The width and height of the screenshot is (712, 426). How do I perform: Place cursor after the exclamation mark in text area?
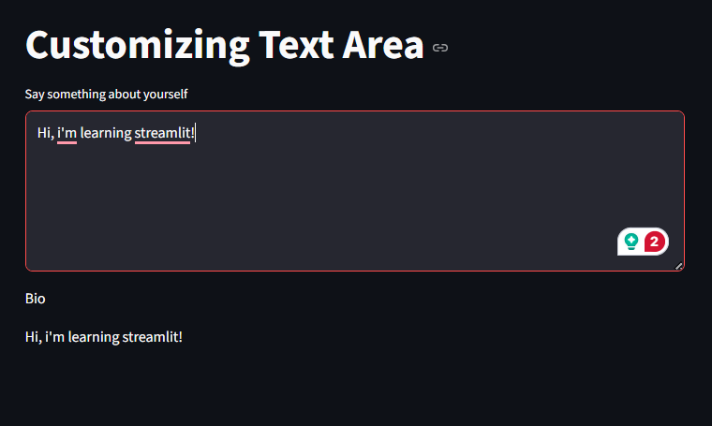click(x=195, y=133)
